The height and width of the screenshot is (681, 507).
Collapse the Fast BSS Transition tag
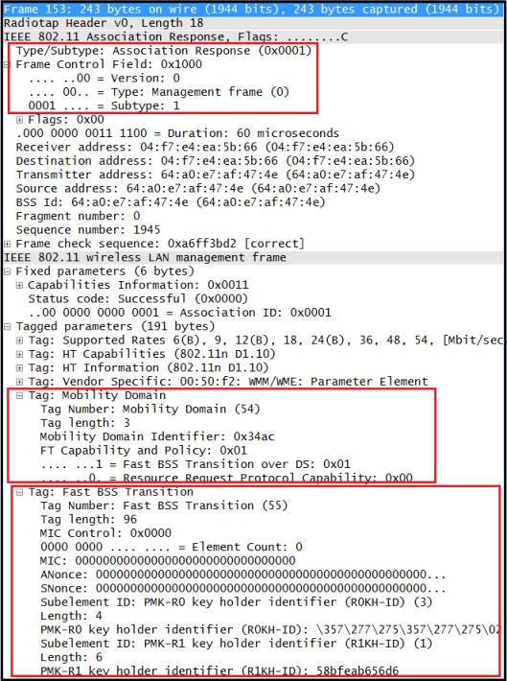(19, 492)
